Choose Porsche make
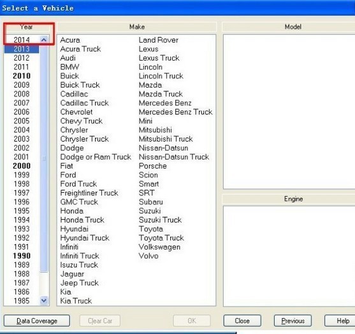Screen dimensions: 355x334 152,166
